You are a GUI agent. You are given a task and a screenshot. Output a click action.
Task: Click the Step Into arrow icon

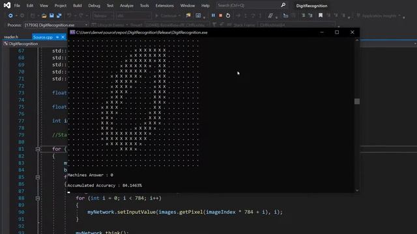pyautogui.click(x=246, y=16)
